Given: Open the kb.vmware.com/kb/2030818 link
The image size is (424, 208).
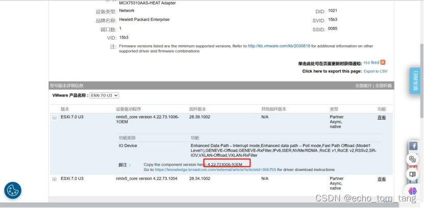Looking at the screenshot, I should pos(279,46).
